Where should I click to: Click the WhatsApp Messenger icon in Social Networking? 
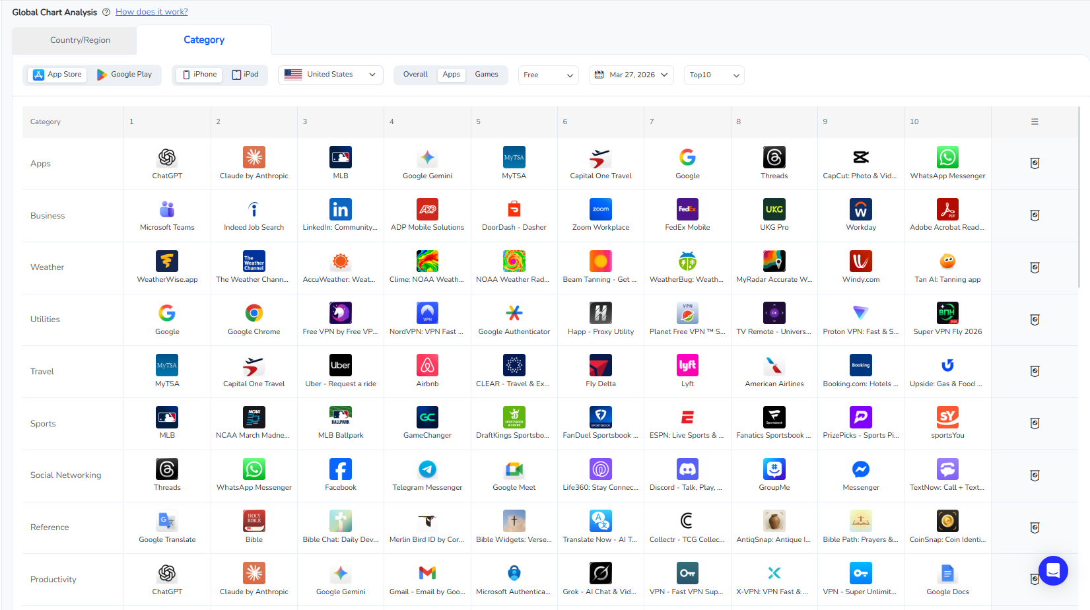254,469
